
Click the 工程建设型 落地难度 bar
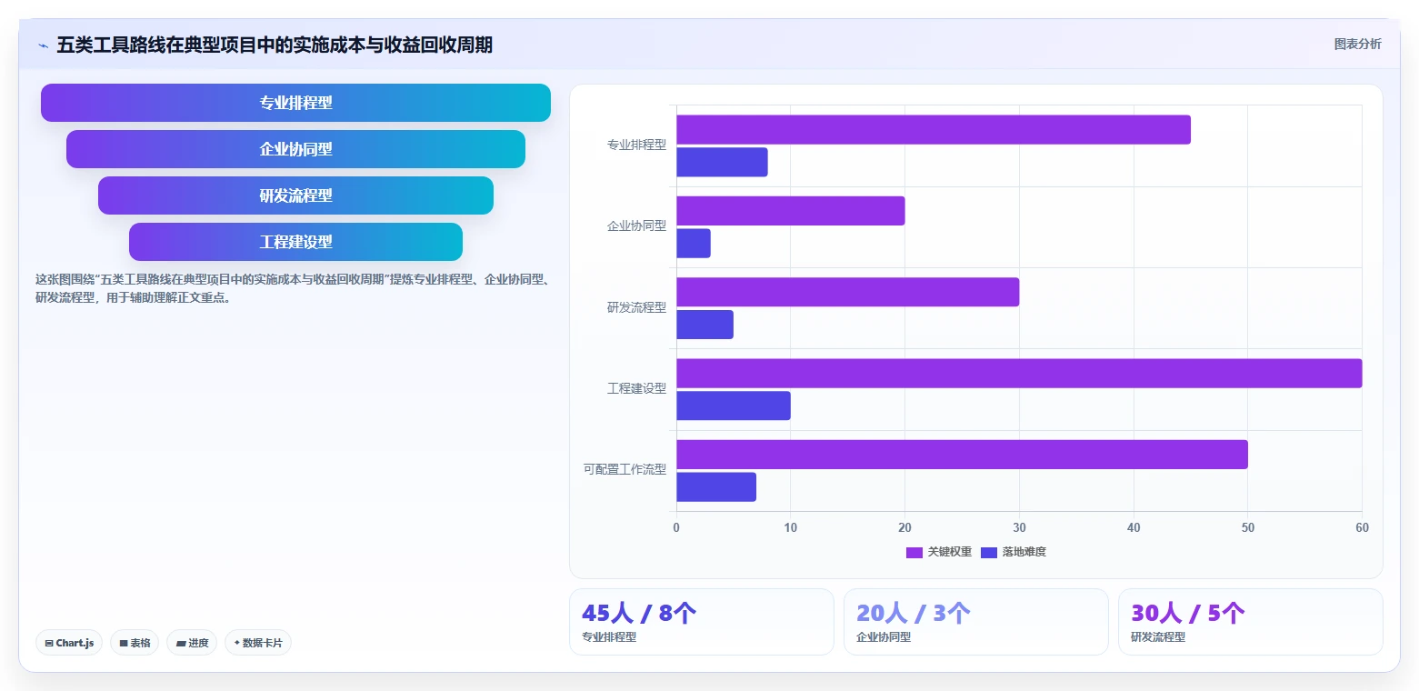pos(734,406)
